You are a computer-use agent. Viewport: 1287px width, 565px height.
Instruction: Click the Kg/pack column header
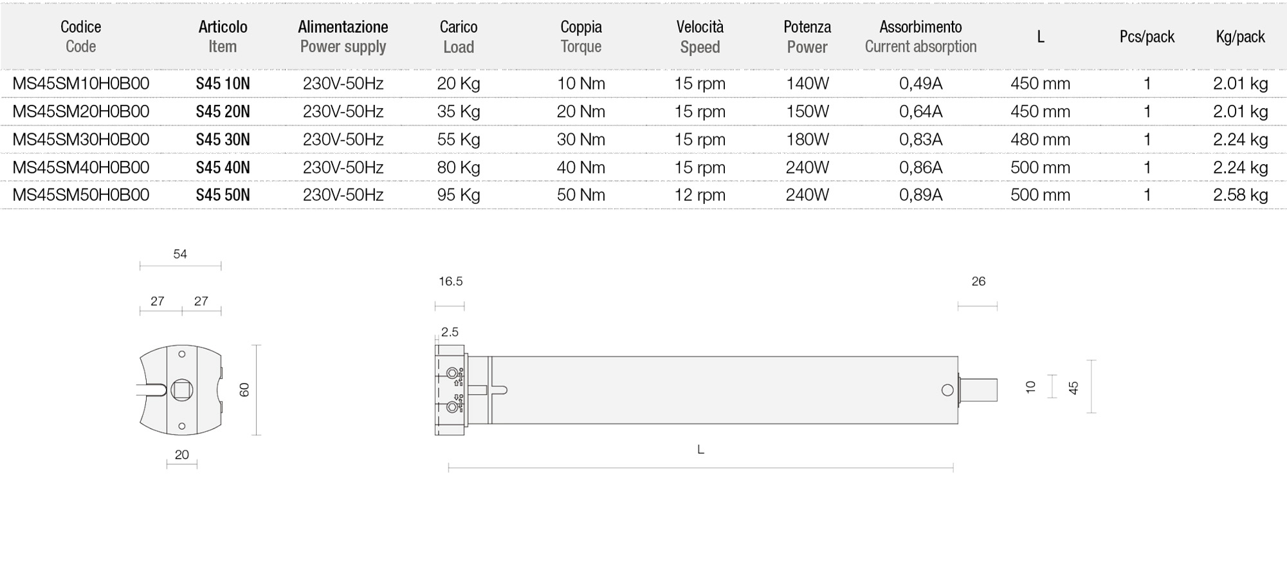click(x=1241, y=37)
